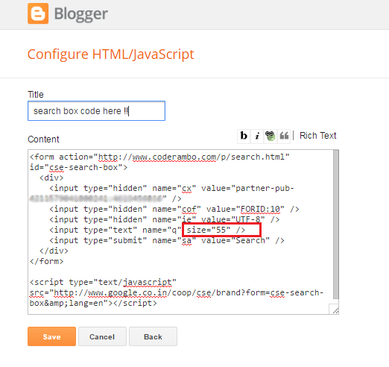Click the orange Blogger logo icon
Screen dimensions: 389x367
(38, 13)
